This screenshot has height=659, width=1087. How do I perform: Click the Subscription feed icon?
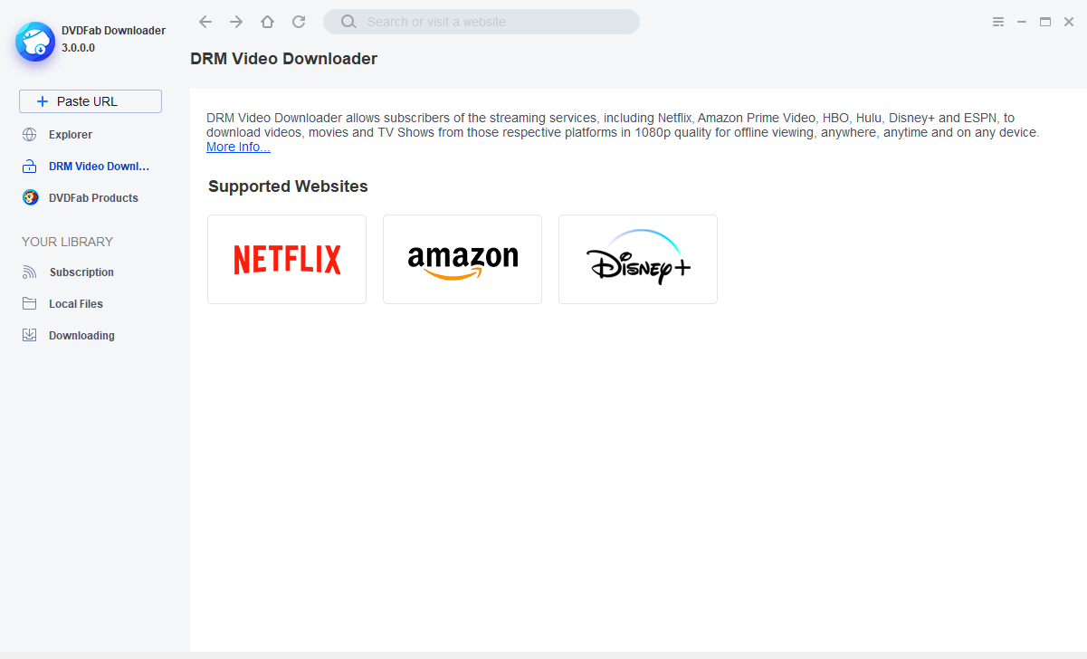30,272
